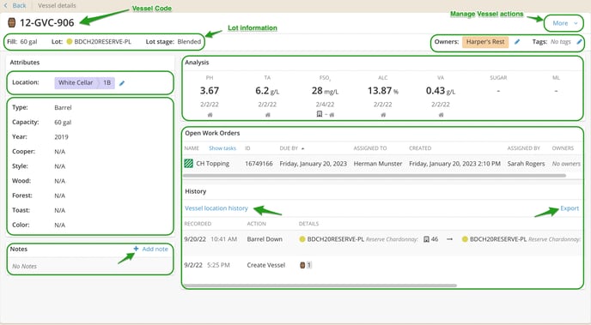Edit tags with the pencil icon
This screenshot has height=325, width=591.
[x=579, y=42]
